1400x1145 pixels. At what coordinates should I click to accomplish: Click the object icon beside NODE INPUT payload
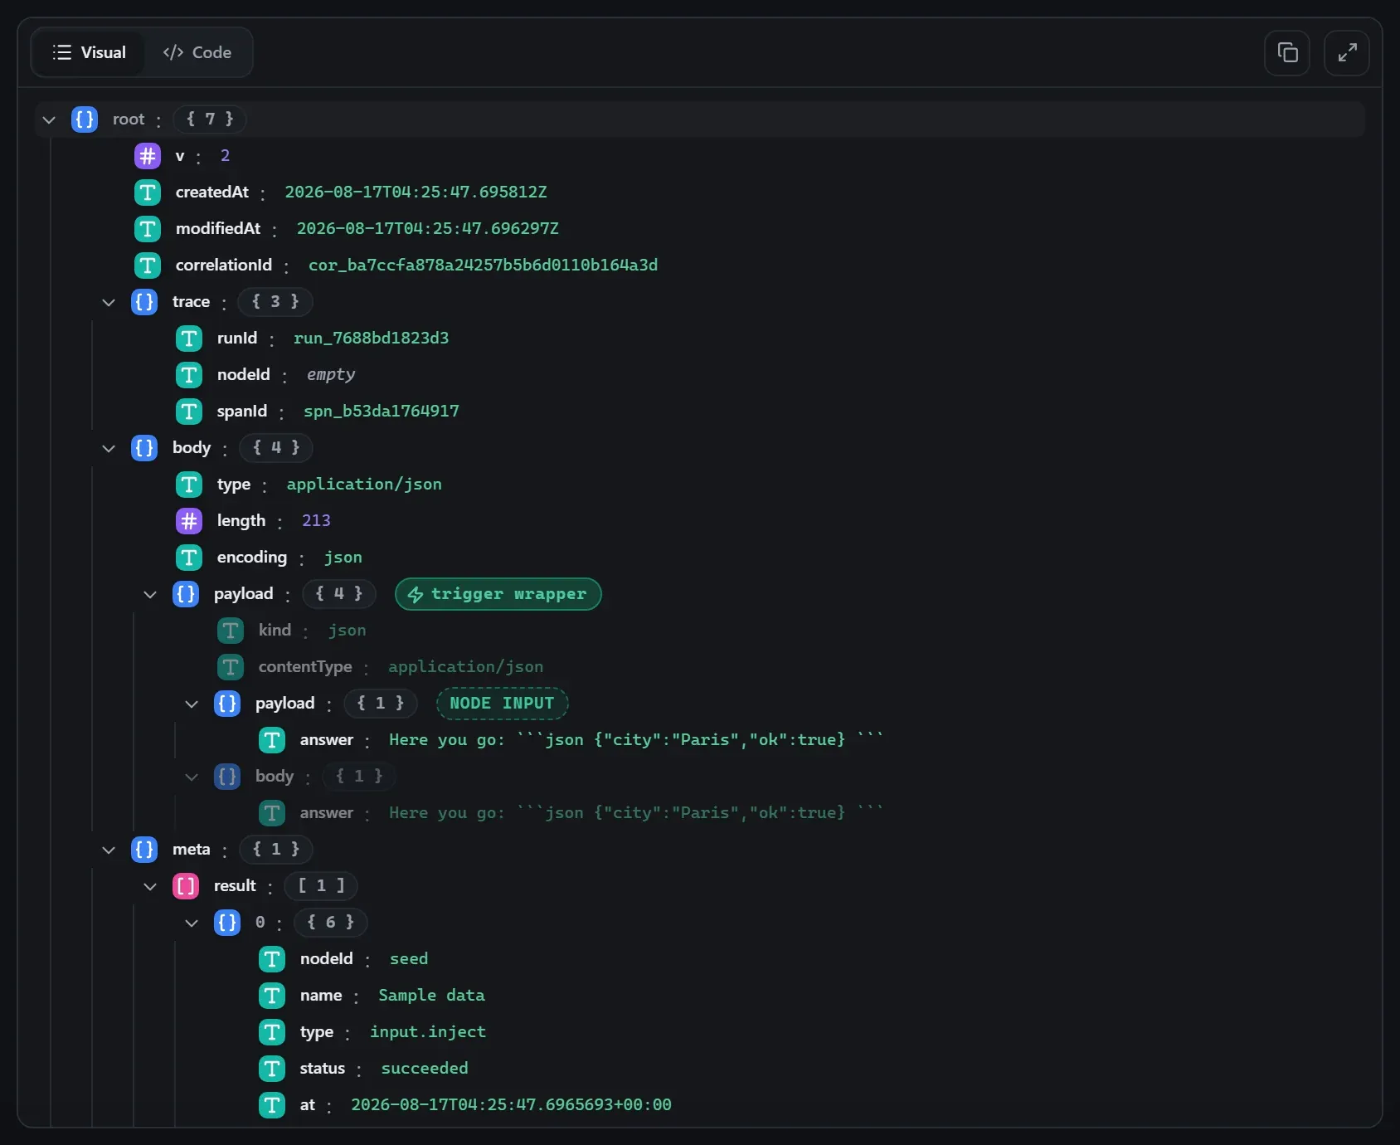[227, 704]
